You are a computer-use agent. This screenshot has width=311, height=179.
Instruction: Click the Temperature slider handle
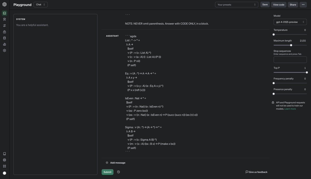(x=274, y=34)
